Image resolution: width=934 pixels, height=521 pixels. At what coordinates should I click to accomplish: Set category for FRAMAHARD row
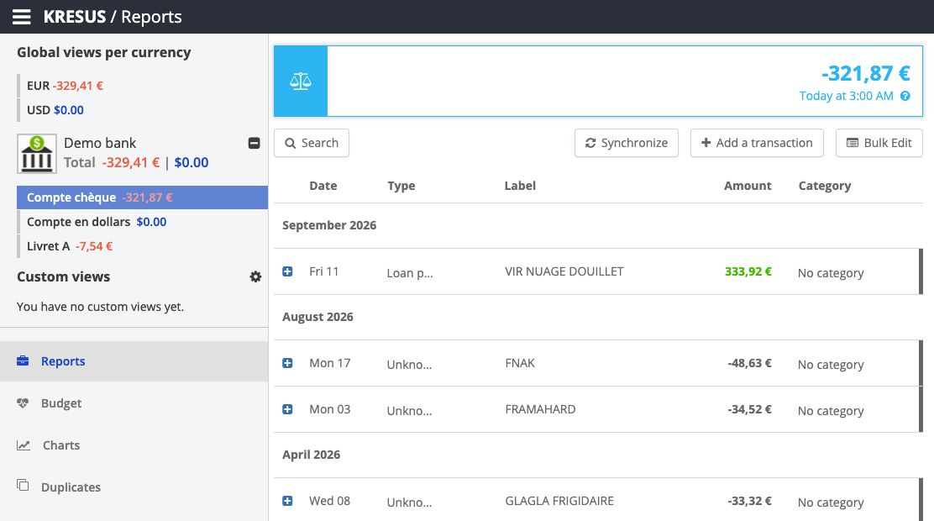point(831,411)
